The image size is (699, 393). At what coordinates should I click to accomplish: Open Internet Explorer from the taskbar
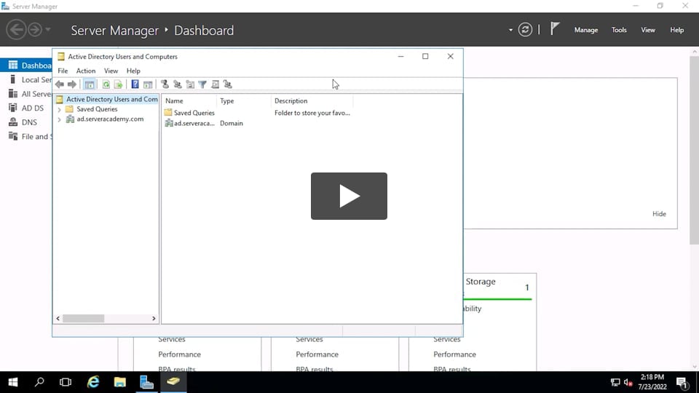93,382
